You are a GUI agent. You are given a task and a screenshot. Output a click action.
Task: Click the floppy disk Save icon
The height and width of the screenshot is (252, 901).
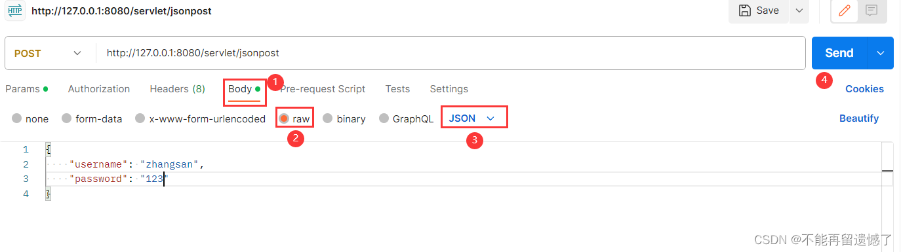(745, 10)
